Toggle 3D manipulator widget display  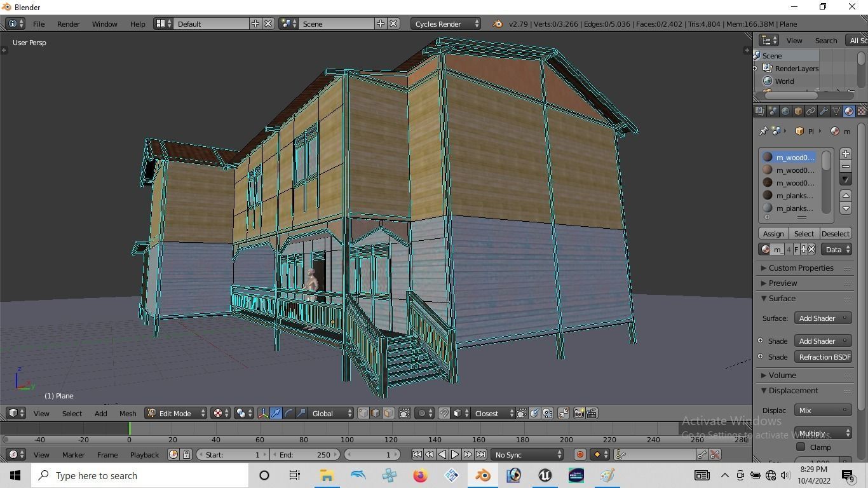tap(263, 413)
